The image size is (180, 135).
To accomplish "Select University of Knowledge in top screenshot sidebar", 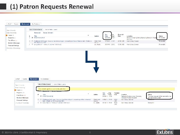I will pyautogui.click(x=13, y=48).
